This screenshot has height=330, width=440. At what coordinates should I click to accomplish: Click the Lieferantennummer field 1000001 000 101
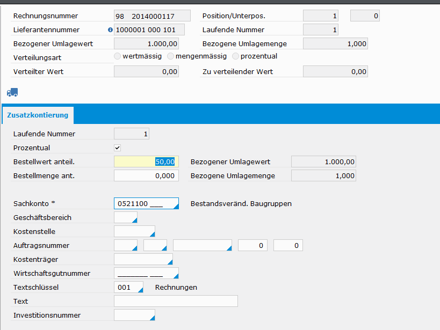149,30
